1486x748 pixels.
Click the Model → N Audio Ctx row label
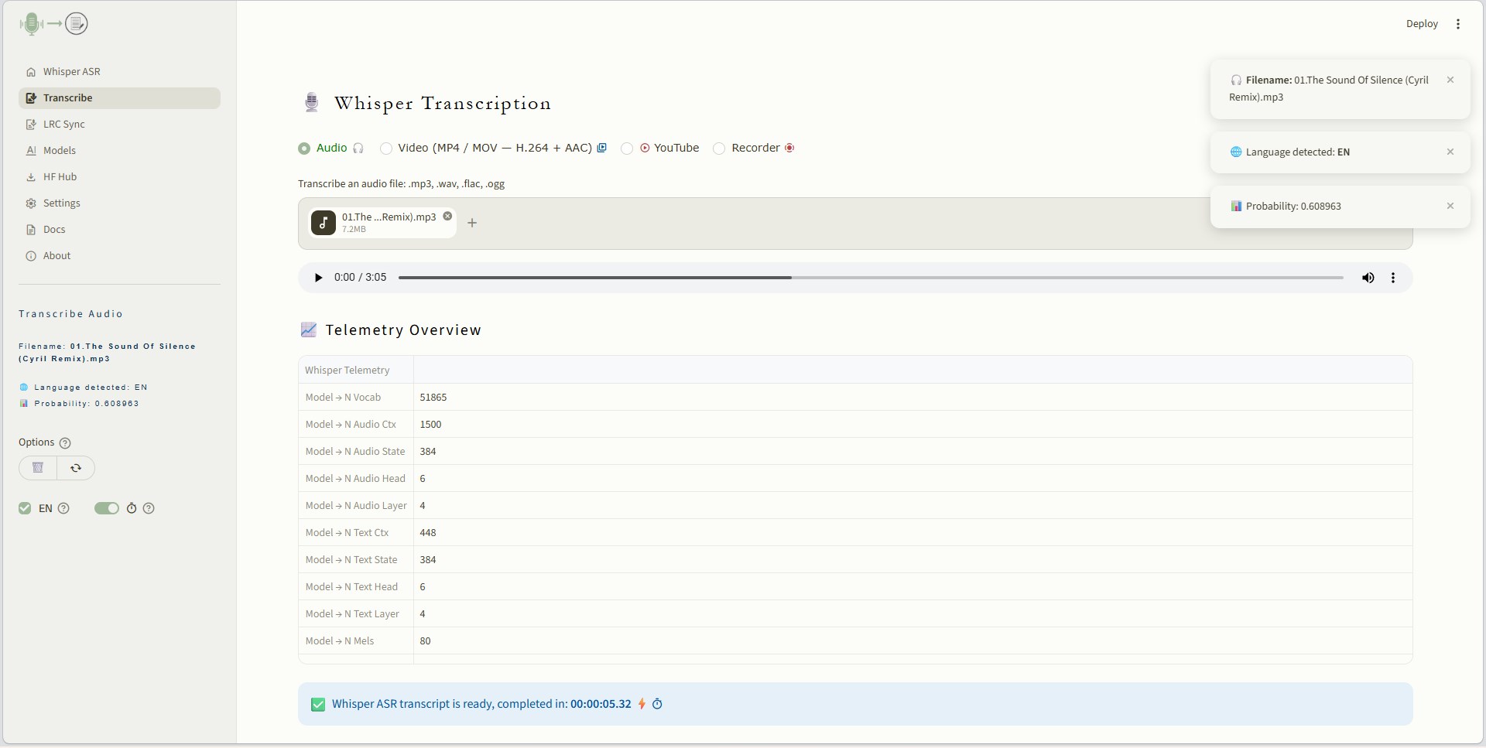[x=351, y=425]
